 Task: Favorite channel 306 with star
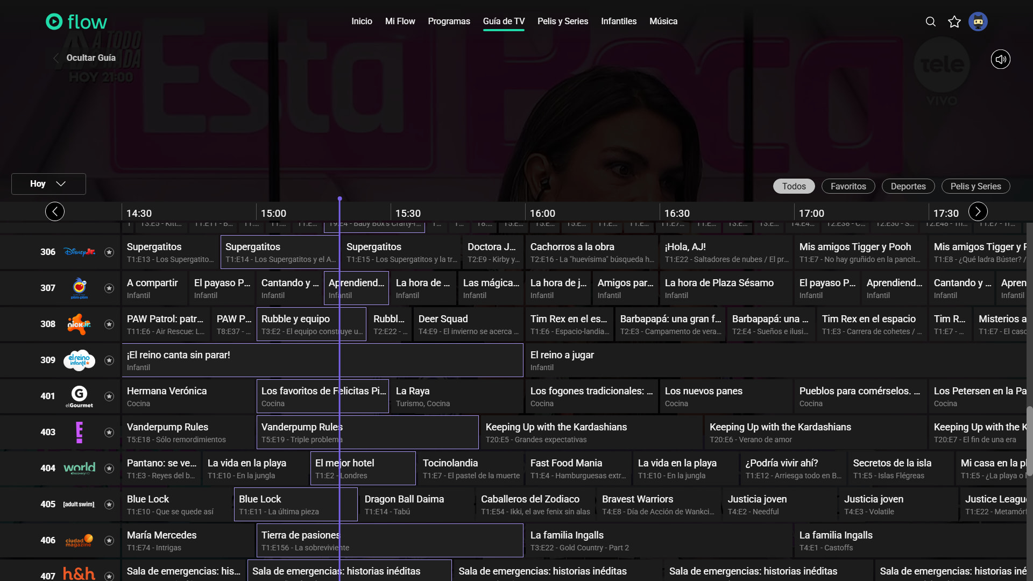pyautogui.click(x=109, y=252)
